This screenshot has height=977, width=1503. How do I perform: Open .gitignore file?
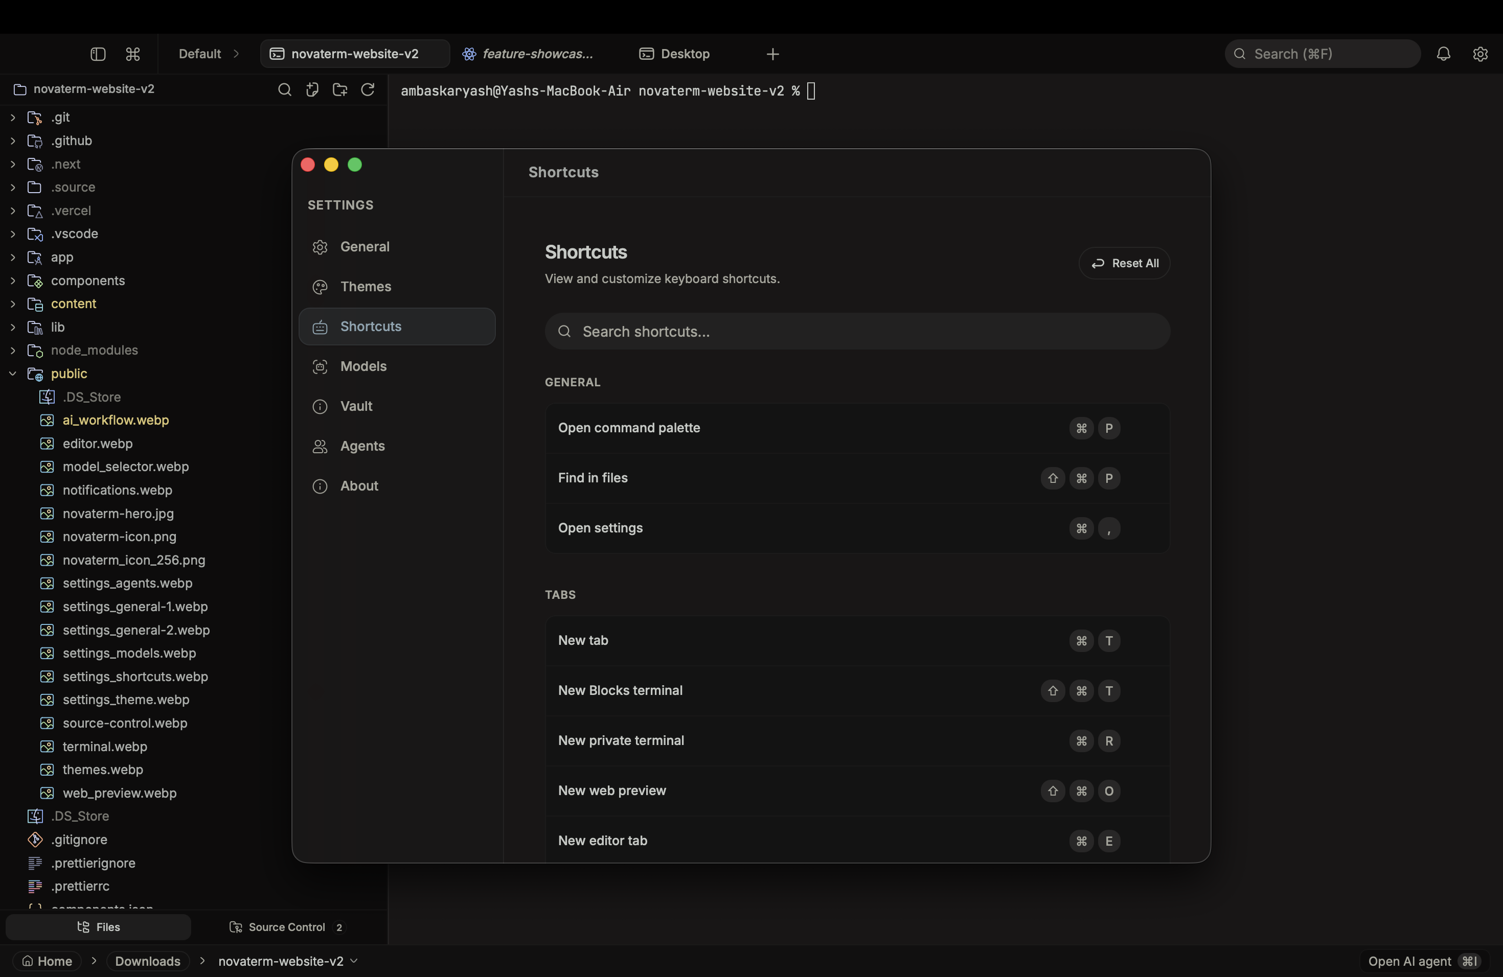tap(79, 840)
